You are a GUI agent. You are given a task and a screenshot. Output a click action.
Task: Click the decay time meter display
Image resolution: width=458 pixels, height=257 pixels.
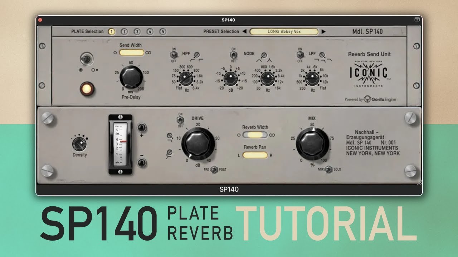pos(120,144)
